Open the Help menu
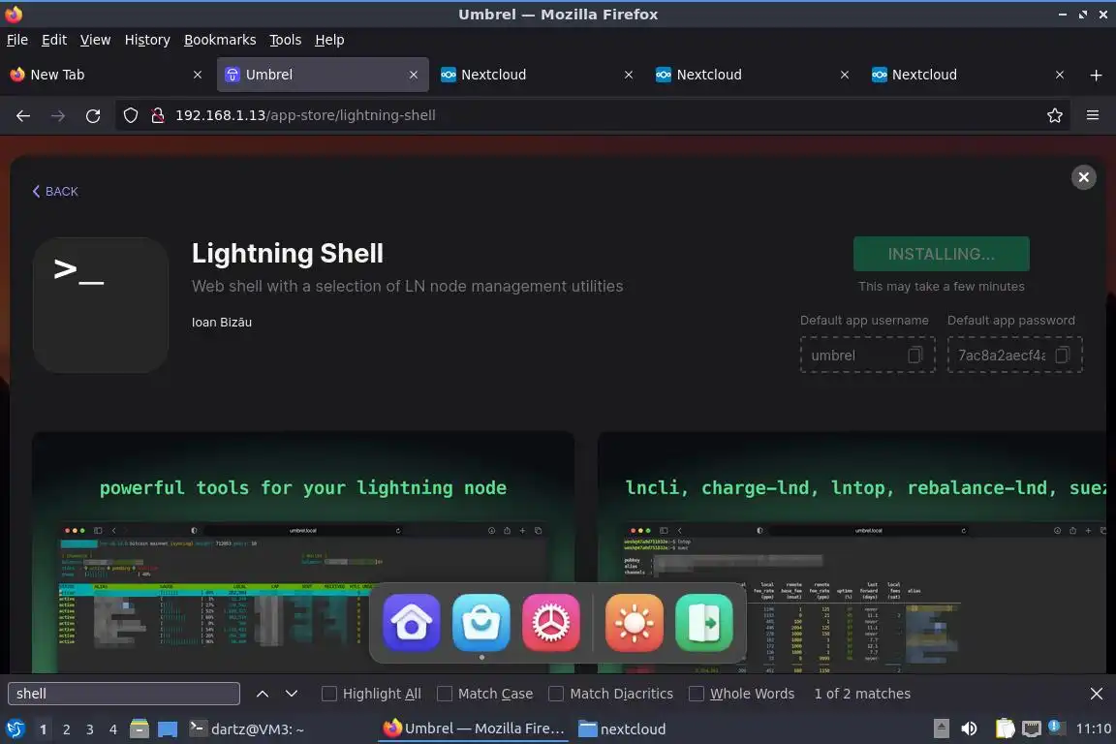1116x744 pixels. [329, 40]
